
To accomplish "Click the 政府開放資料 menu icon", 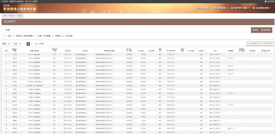I will pyautogui.click(x=254, y=8).
